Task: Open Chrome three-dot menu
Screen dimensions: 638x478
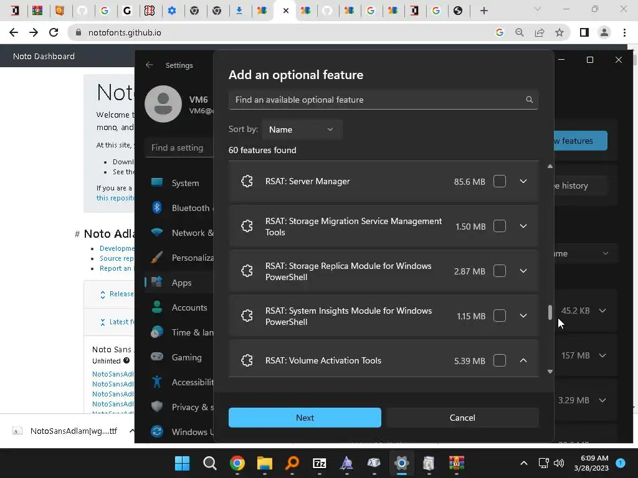Action: coord(624,32)
